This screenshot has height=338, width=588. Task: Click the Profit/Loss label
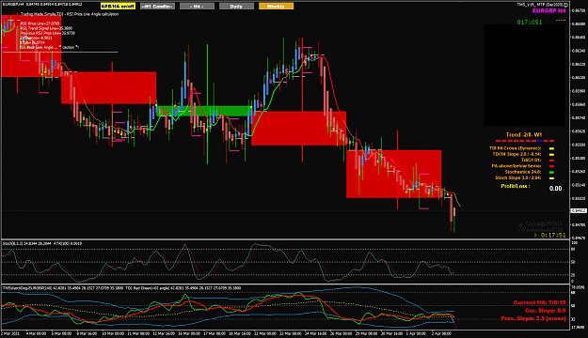(x=516, y=186)
